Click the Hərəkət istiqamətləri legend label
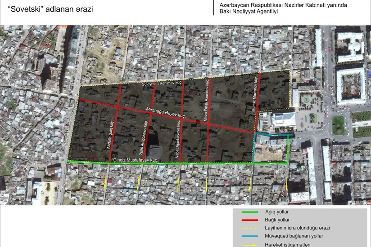The width and height of the screenshot is (371, 247). click(287, 245)
